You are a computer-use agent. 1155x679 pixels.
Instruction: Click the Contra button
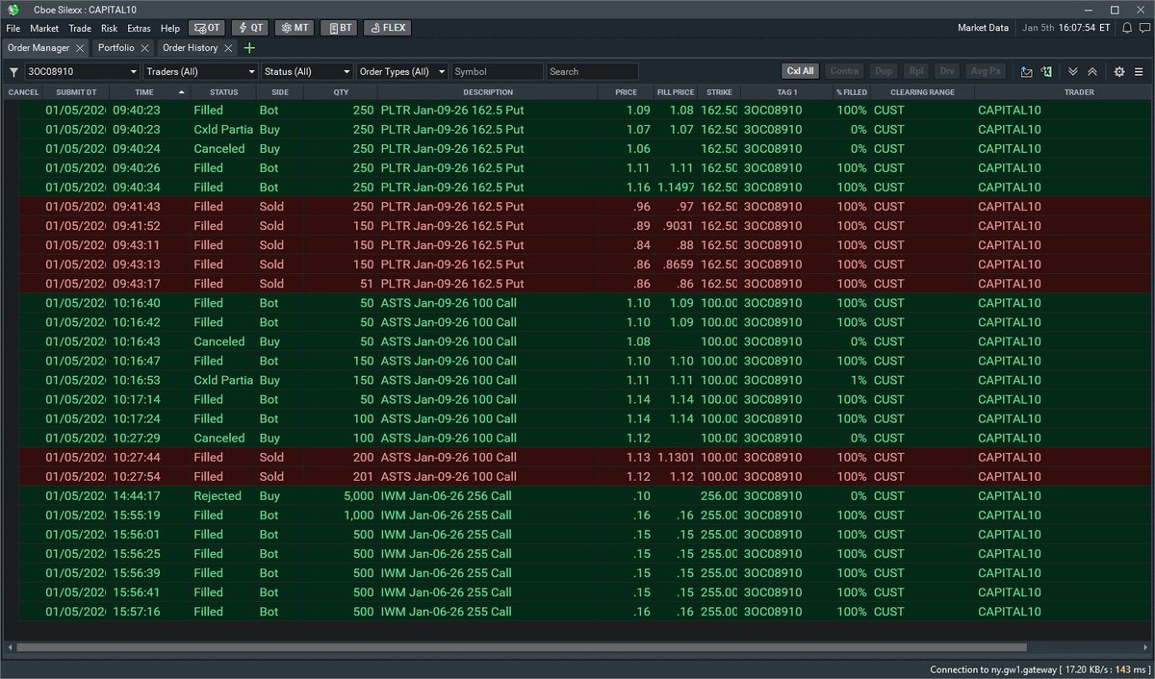click(x=844, y=71)
